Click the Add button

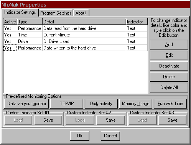(x=169, y=44)
